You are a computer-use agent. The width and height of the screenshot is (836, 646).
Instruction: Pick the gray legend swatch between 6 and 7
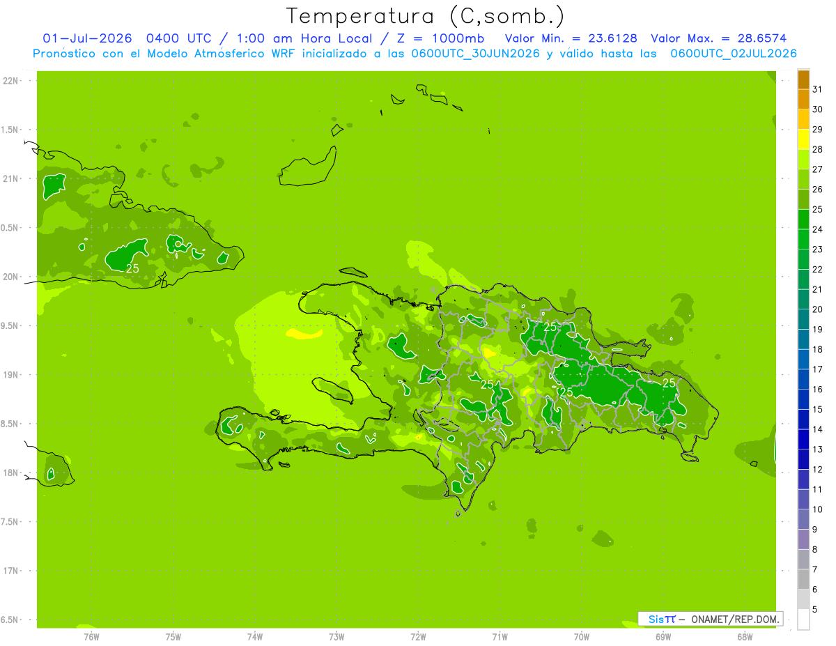click(x=803, y=579)
